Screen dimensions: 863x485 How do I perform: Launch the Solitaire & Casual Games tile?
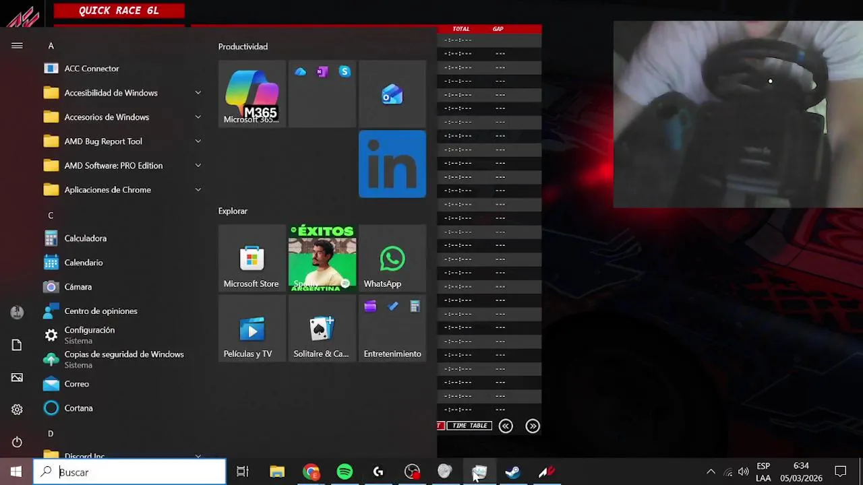(x=322, y=328)
